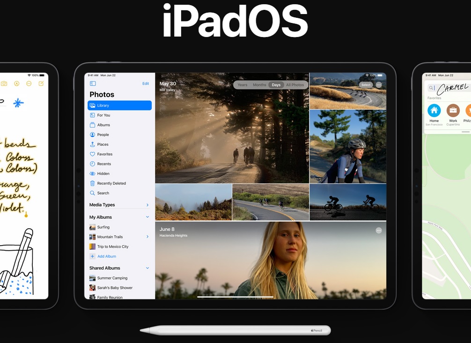471x343 pixels.
Task: Expand the Mountain Trails album chevron
Action: click(147, 237)
